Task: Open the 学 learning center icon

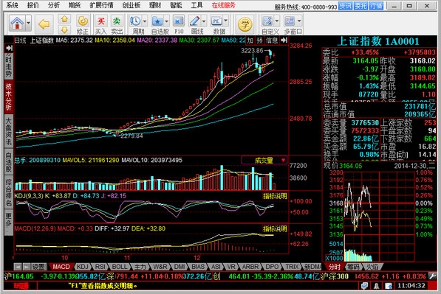Action: (245, 24)
